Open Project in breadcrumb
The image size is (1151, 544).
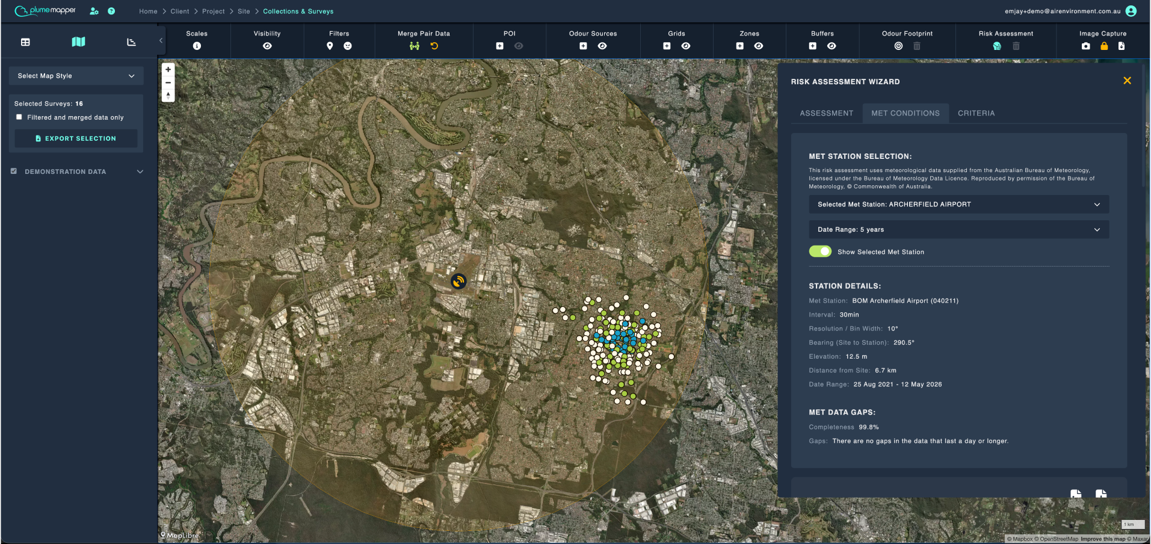(214, 11)
